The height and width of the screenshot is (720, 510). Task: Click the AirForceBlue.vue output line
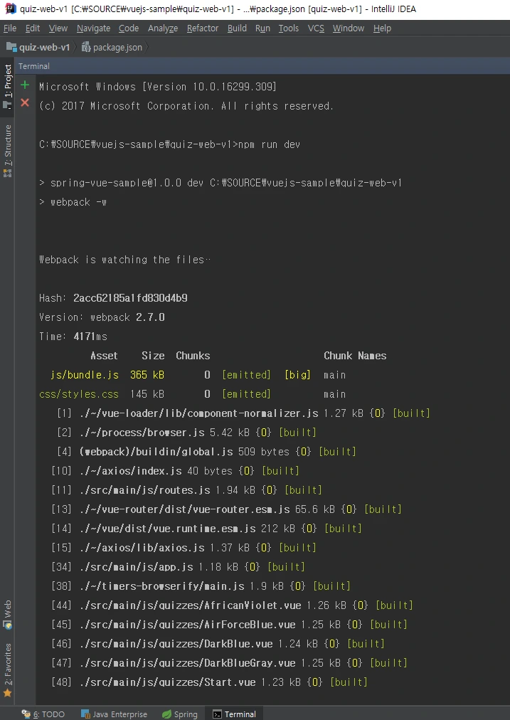[229, 625]
